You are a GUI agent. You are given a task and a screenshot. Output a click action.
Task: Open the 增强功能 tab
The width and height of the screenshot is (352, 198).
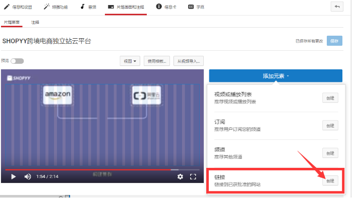click(55, 7)
